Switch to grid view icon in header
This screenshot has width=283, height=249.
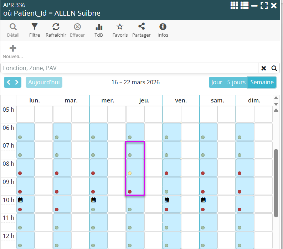pyautogui.click(x=234, y=5)
